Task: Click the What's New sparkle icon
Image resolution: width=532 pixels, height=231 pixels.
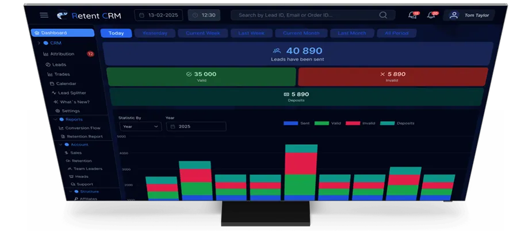Action: [56, 102]
